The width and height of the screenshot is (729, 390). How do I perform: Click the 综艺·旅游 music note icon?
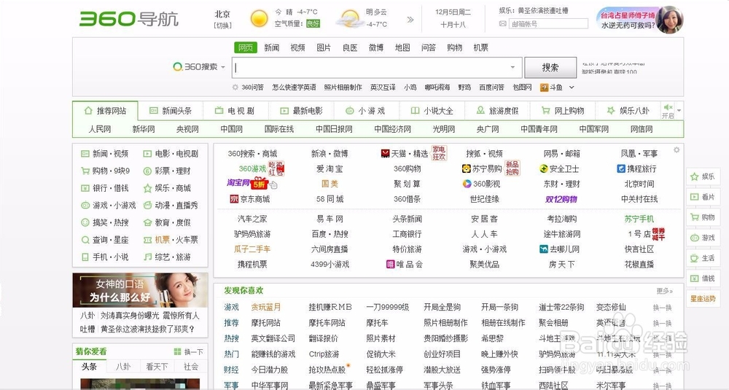point(147,257)
